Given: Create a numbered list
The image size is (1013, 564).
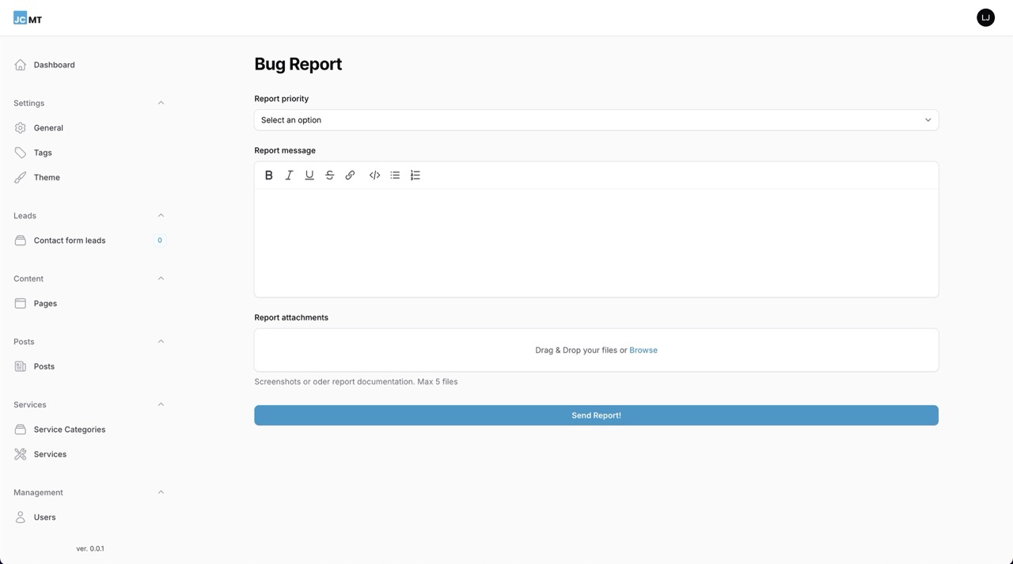Looking at the screenshot, I should 415,175.
